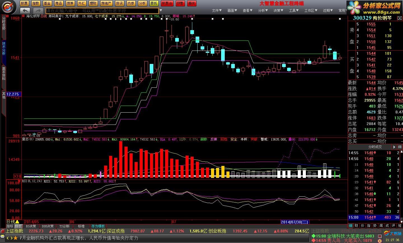Click the 2014/07/30 date marker
This screenshot has width=403, height=243.
[295, 222]
